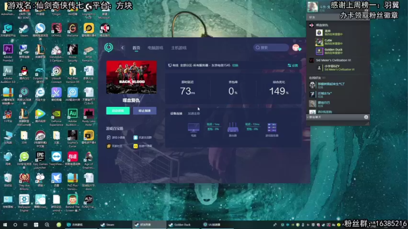Click the 149% overall optimization value
The image size is (408, 229).
[278, 91]
